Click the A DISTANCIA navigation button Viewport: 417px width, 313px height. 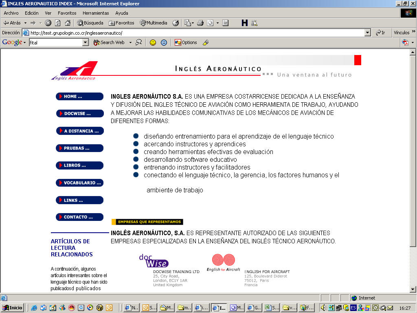80,131
